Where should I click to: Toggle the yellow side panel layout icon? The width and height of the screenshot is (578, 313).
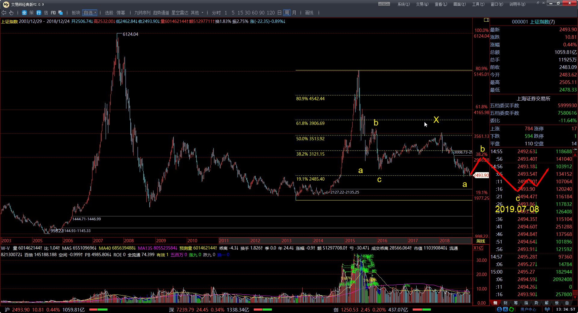tap(486, 20)
